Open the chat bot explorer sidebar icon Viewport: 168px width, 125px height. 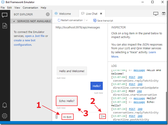[5, 15]
